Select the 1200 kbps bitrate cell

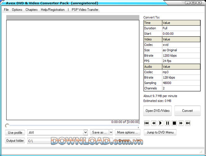(181, 55)
